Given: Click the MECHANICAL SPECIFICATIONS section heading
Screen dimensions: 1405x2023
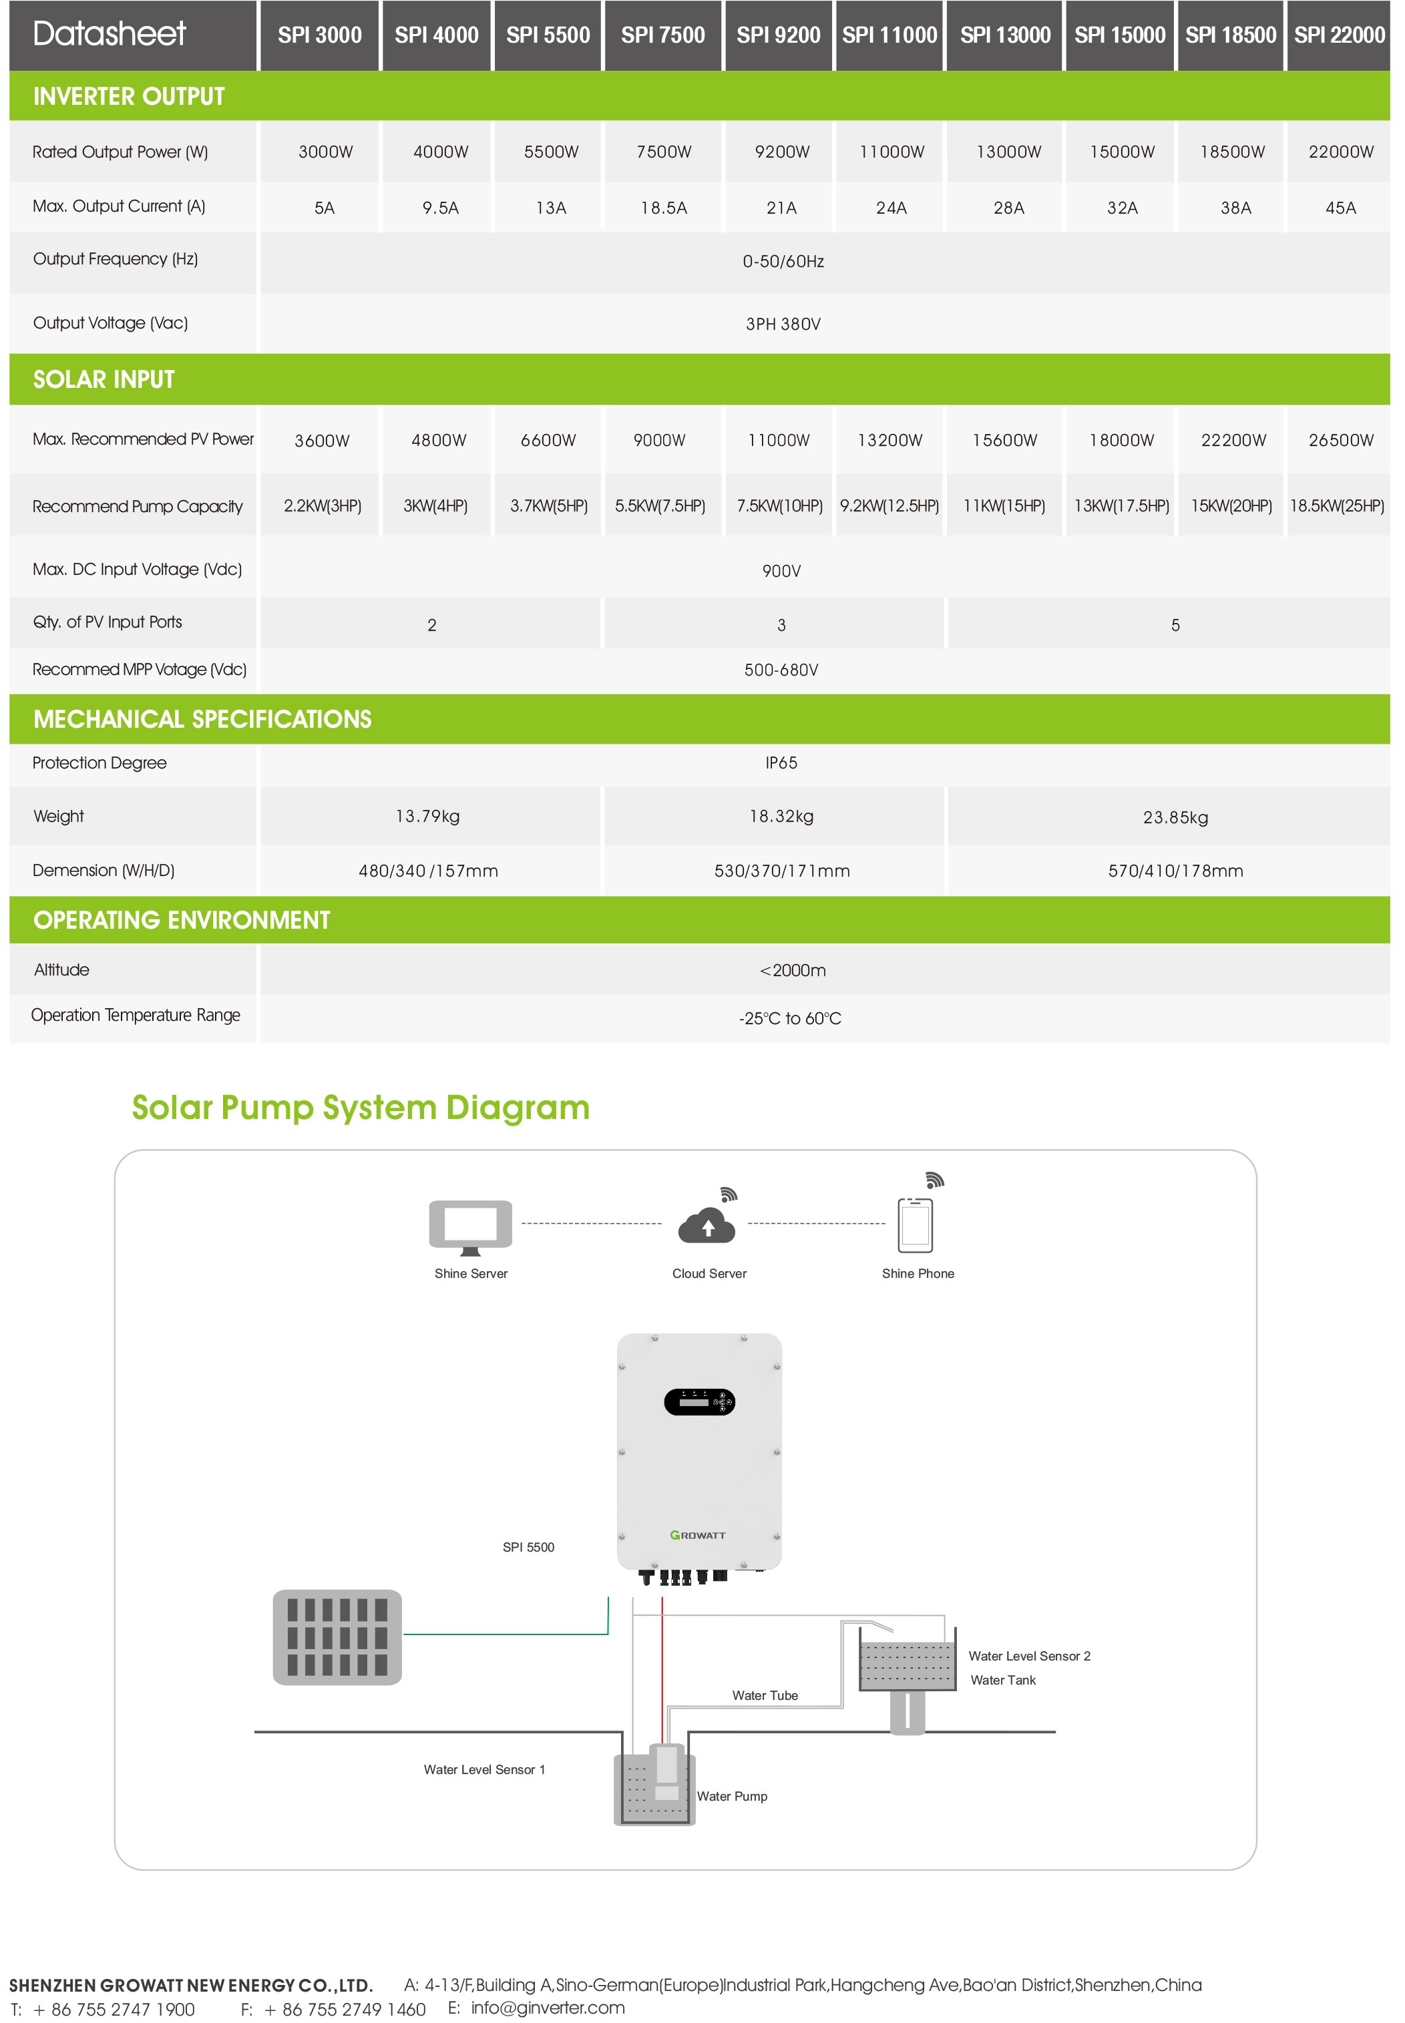Looking at the screenshot, I should [202, 719].
